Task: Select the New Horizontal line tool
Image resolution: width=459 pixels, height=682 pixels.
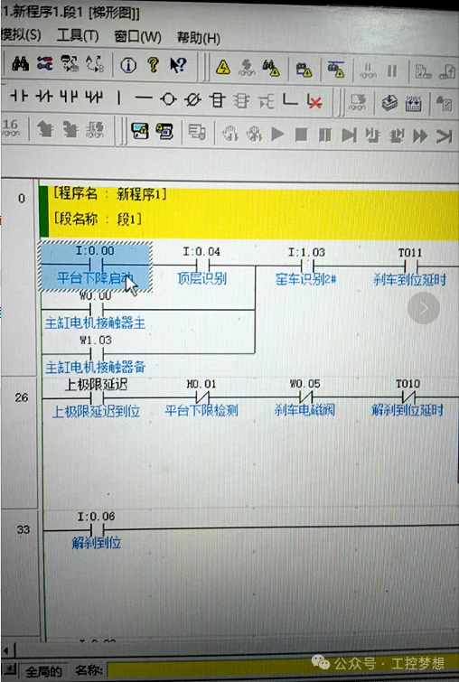Action: (143, 98)
